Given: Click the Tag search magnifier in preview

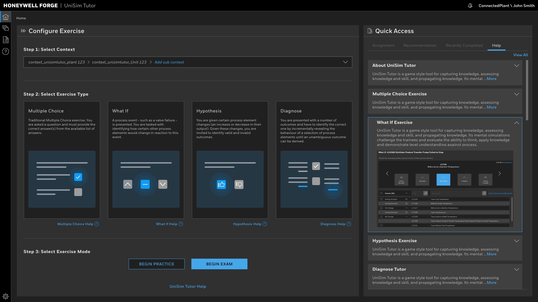Looking at the screenshot, I should [425, 193].
